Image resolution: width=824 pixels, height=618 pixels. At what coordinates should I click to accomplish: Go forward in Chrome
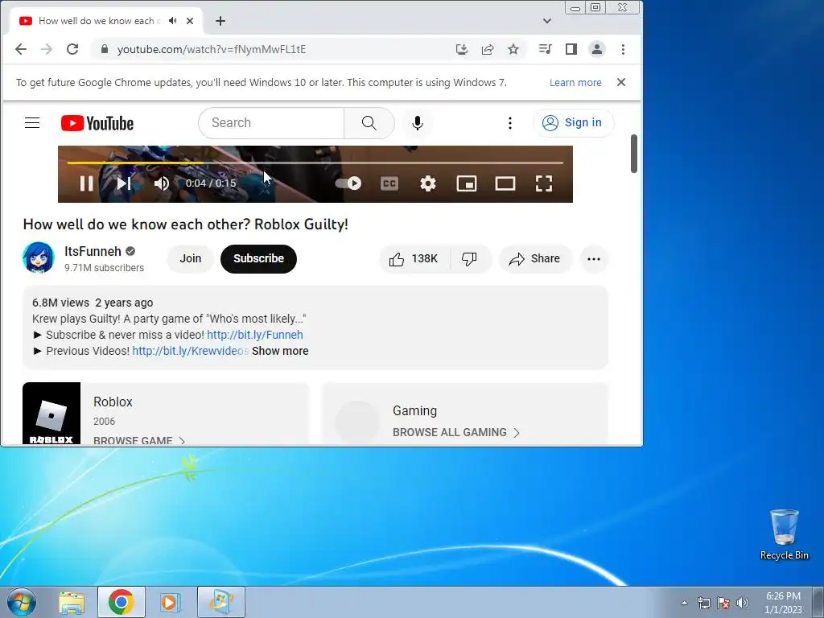click(x=47, y=49)
